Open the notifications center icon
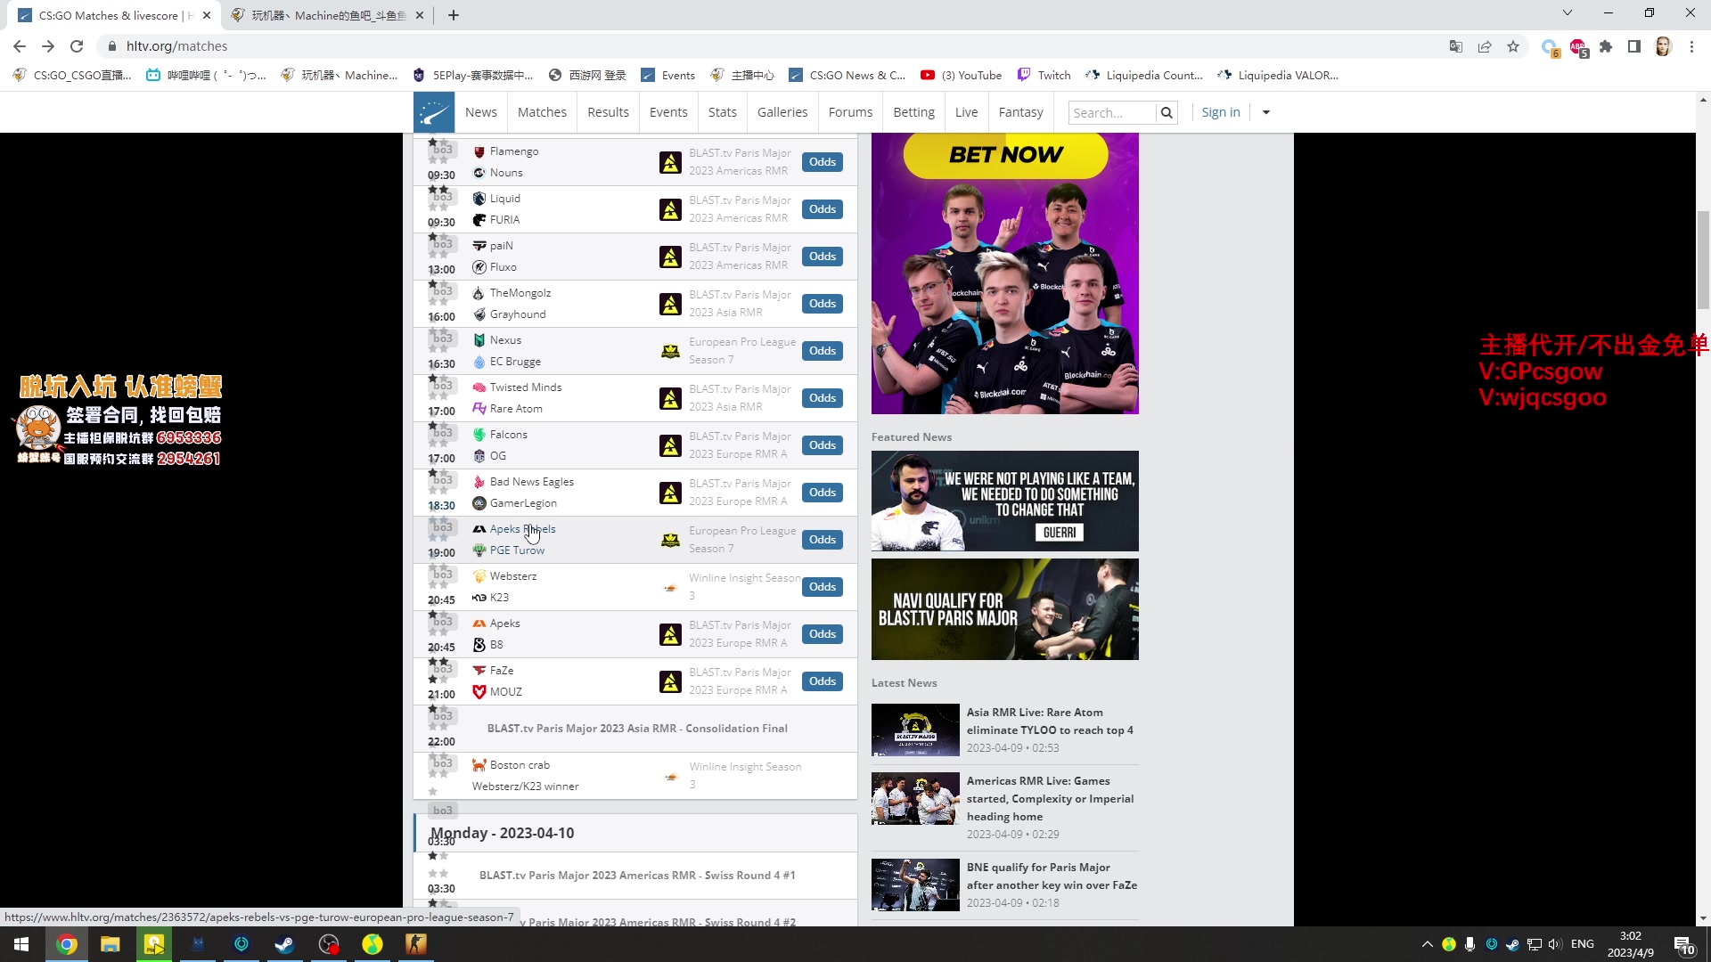The height and width of the screenshot is (962, 1711). 1683,944
